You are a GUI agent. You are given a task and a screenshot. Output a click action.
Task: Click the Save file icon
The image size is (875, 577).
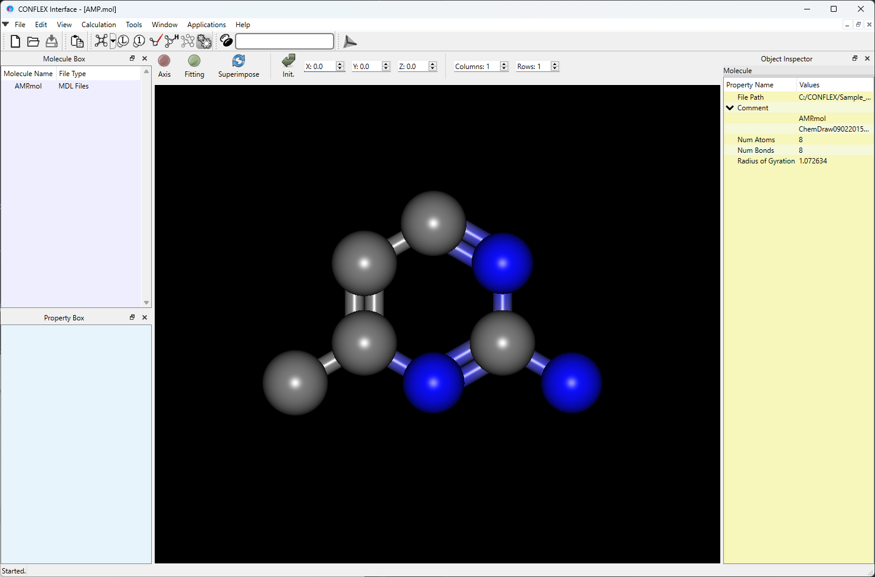(x=52, y=41)
